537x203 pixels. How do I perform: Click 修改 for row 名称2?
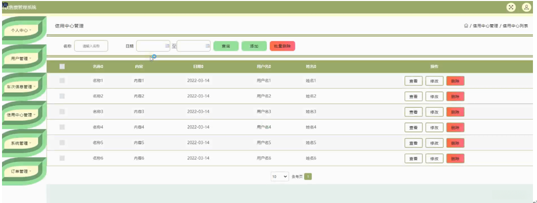(434, 97)
